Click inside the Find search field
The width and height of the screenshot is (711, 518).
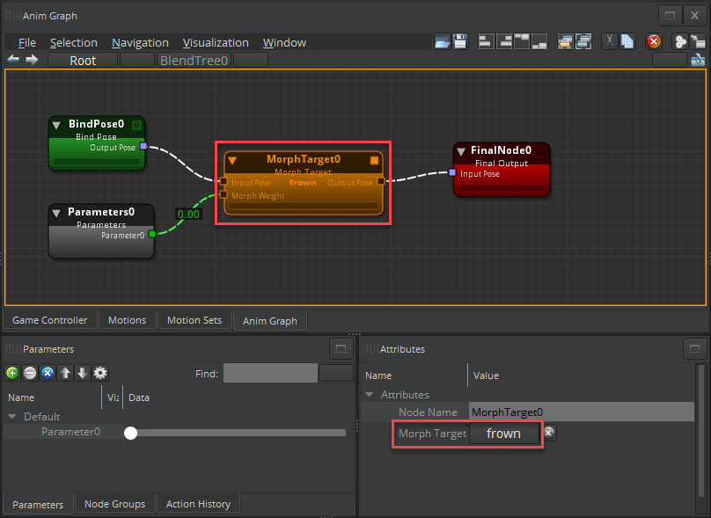pyautogui.click(x=270, y=373)
